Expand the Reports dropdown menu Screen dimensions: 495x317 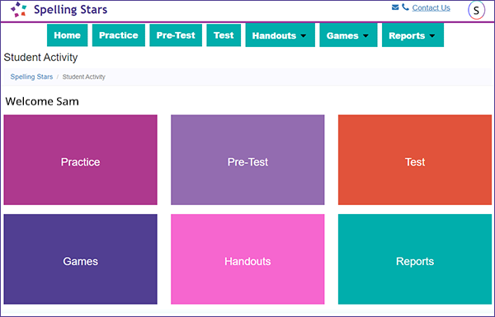[x=413, y=35]
